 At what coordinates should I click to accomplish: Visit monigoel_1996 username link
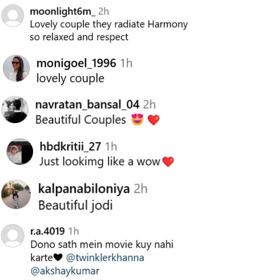(x=76, y=63)
